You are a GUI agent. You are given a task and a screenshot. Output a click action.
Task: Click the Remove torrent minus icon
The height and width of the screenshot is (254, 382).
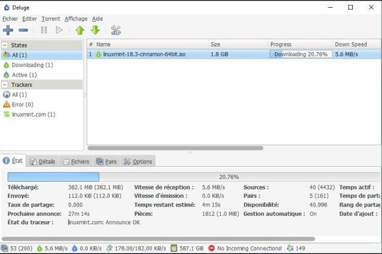[23, 30]
